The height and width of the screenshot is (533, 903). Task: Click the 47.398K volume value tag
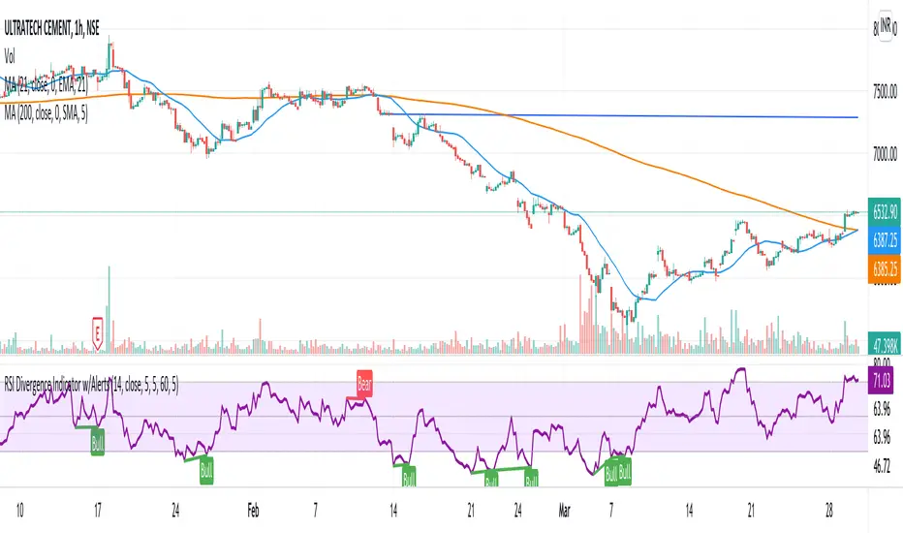[x=885, y=345]
